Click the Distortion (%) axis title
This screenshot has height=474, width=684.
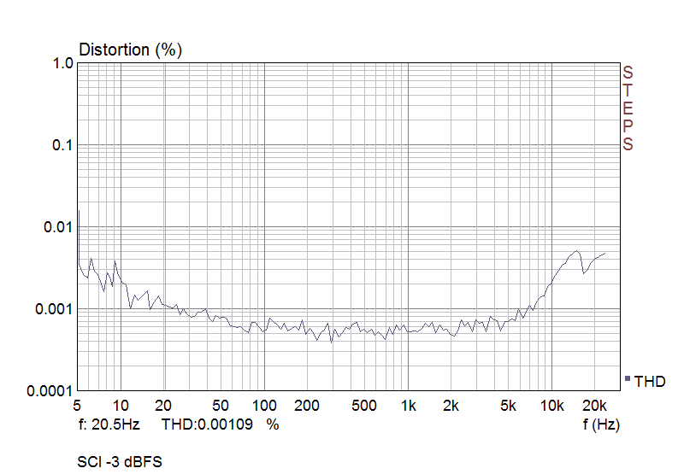tap(131, 50)
